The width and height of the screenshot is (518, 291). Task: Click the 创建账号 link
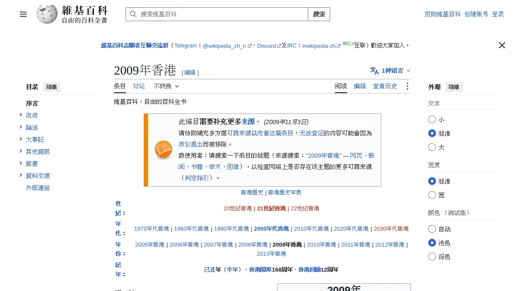[x=477, y=14]
